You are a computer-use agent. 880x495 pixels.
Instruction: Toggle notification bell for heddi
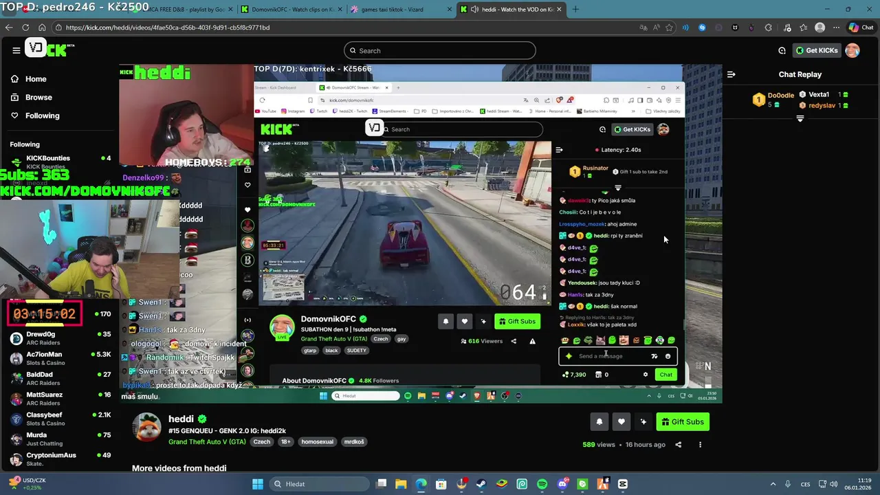(599, 422)
